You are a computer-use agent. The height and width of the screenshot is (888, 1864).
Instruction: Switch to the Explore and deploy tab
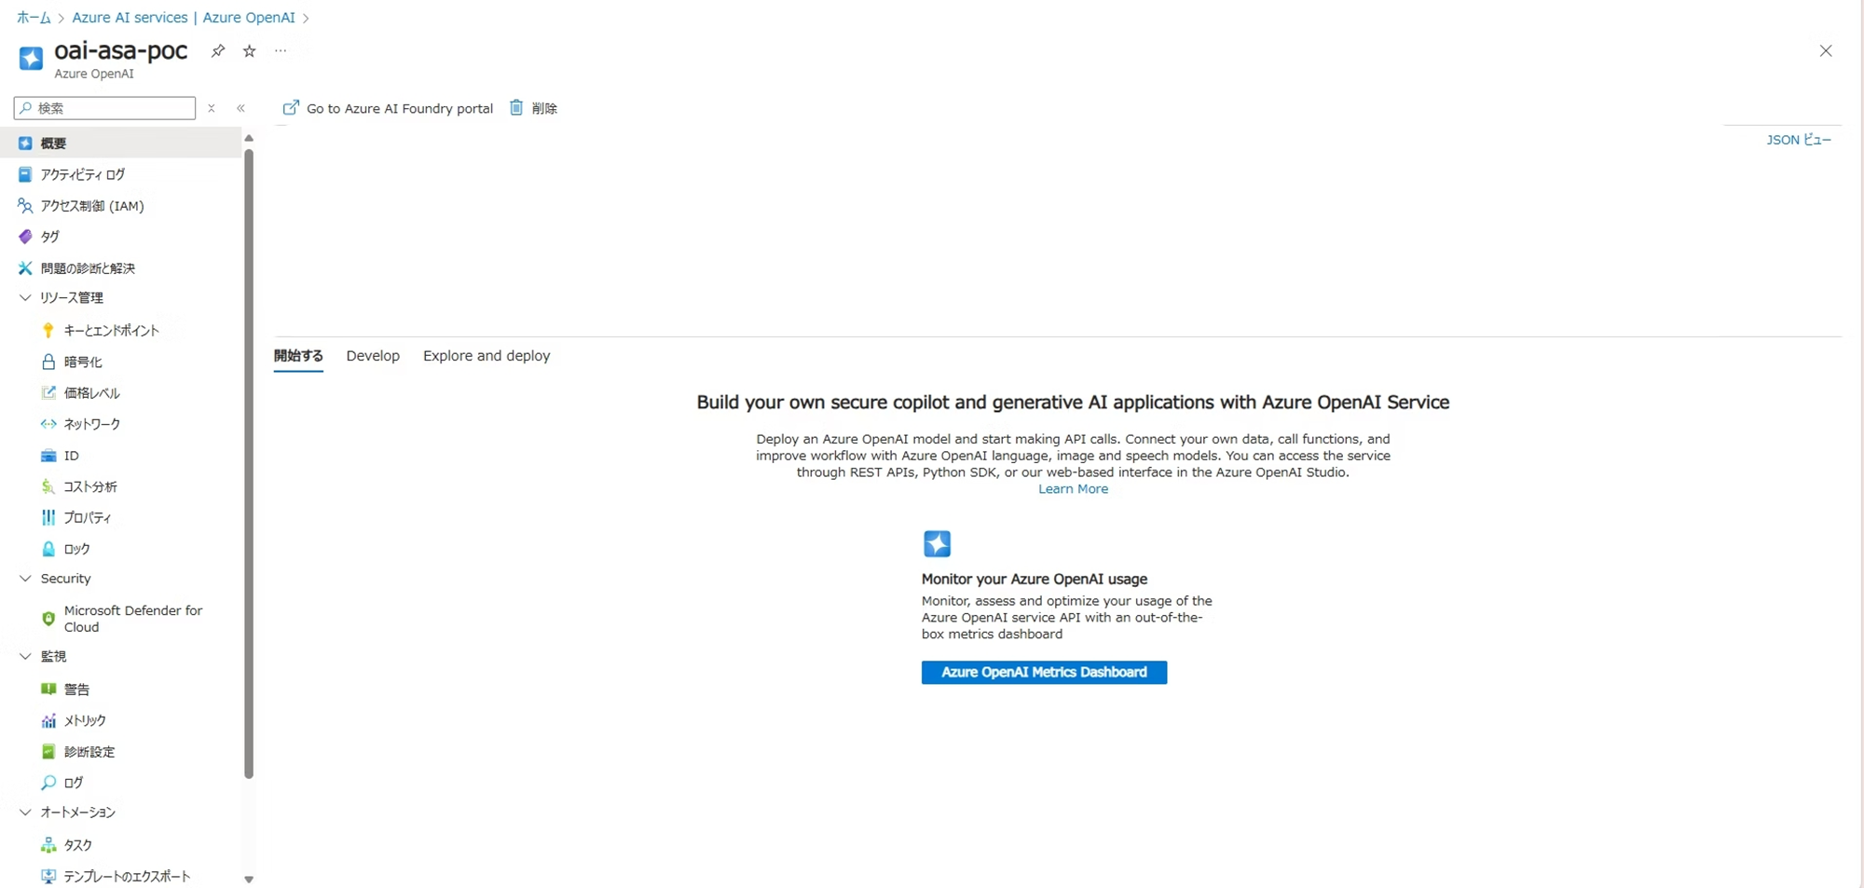(x=487, y=356)
